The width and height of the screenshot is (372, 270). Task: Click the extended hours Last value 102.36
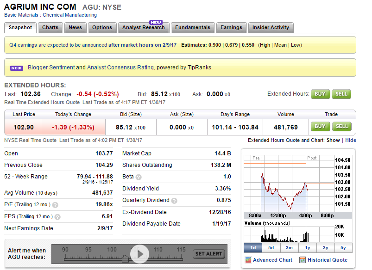click(x=31, y=94)
